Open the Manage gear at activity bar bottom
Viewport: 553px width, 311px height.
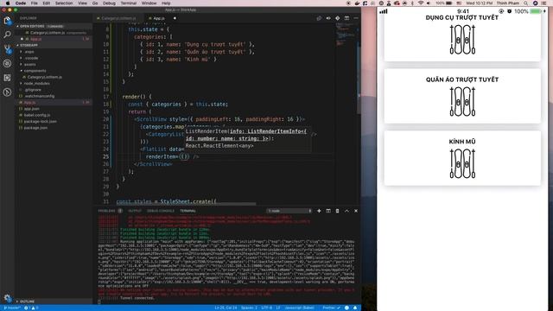(7, 297)
